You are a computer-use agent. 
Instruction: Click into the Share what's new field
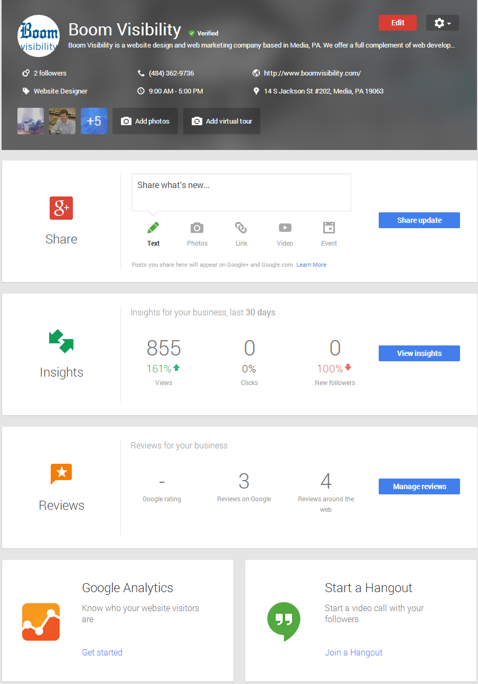pyautogui.click(x=241, y=192)
